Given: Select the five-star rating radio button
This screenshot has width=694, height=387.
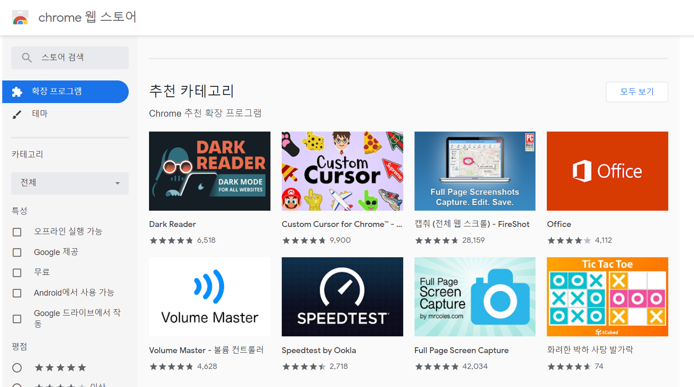Looking at the screenshot, I should click(17, 368).
